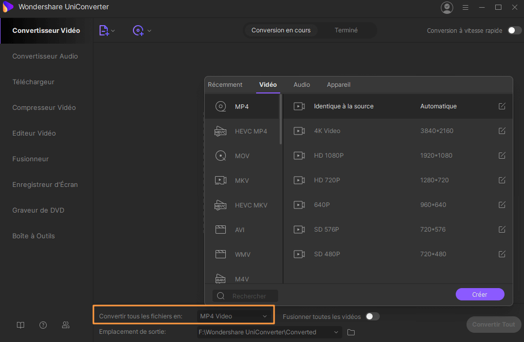Edit the SD 576P preset settings
Screen dimensions: 524x342
point(502,230)
